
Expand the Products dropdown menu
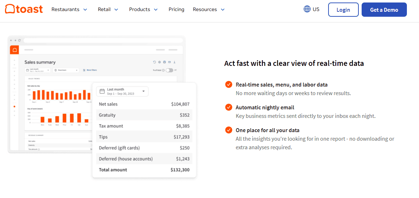click(x=143, y=10)
